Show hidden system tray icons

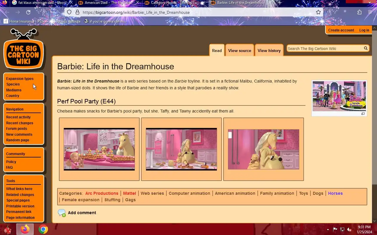[328, 229]
